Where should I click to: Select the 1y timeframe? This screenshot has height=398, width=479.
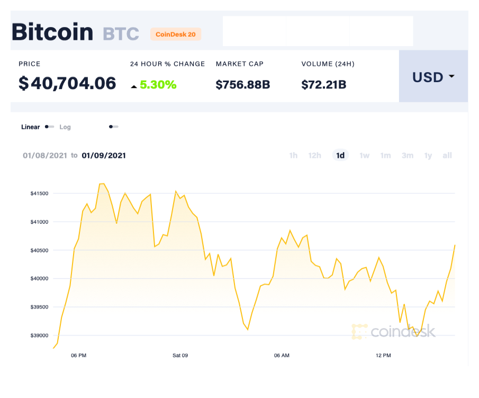coord(428,155)
